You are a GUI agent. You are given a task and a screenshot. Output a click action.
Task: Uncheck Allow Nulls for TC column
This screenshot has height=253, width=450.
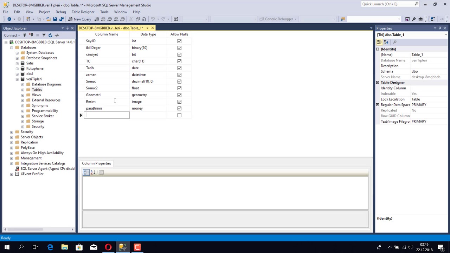pos(179,61)
